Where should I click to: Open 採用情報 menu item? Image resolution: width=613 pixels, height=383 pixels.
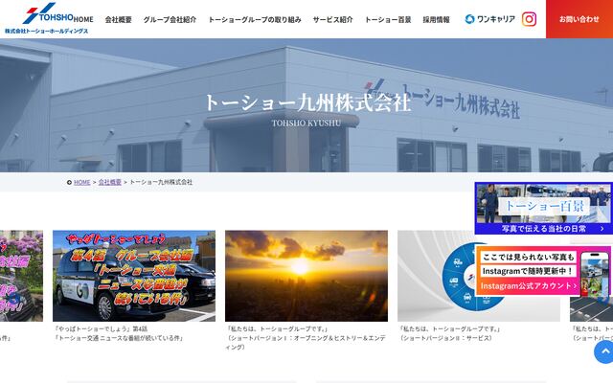coord(437,19)
